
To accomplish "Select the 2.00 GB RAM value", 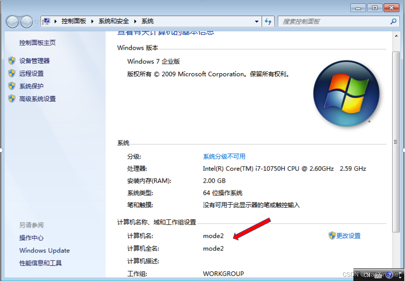I will click(214, 181).
